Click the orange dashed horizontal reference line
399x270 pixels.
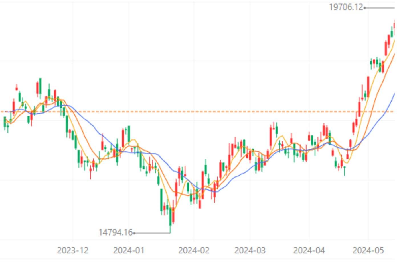pyautogui.click(x=200, y=112)
